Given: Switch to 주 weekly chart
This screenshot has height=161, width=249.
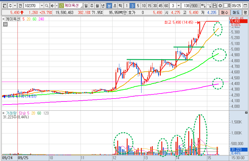Looking at the screenshot, I should tap(92, 6).
